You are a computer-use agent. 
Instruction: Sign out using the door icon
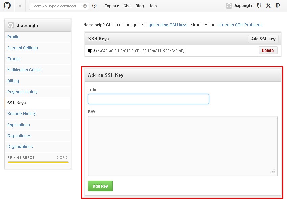[278, 6]
